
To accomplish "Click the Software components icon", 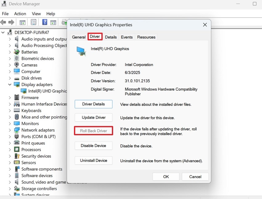I will coord(17,169).
